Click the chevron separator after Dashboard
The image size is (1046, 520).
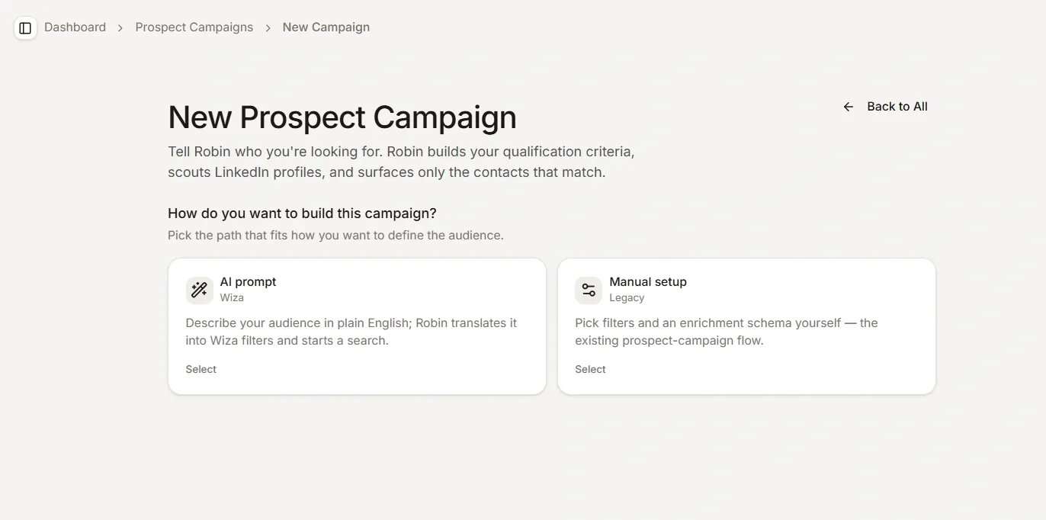[x=120, y=27]
